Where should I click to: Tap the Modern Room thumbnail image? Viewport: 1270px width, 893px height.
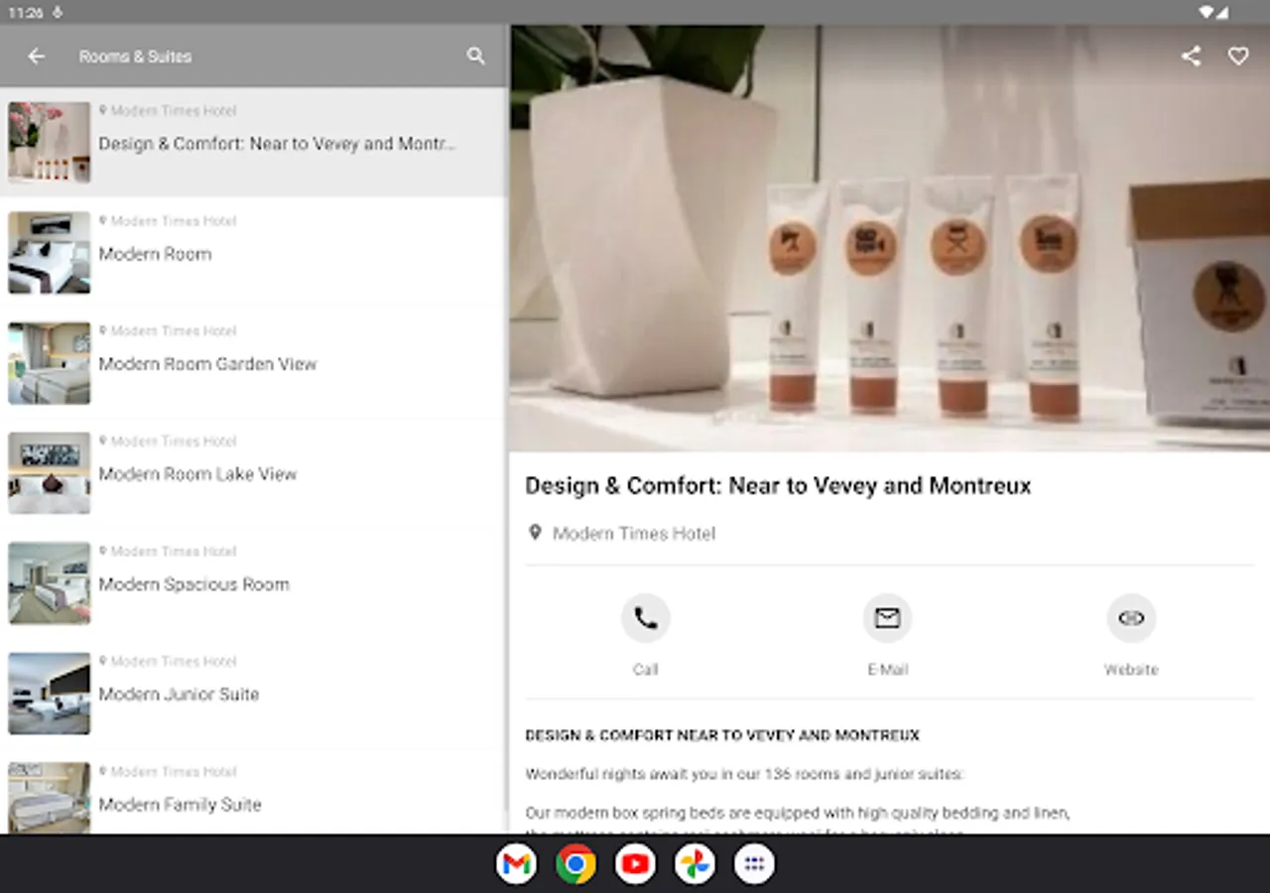tap(50, 252)
